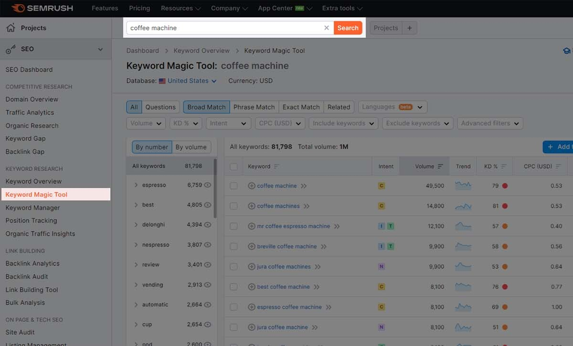This screenshot has width=573, height=346.
Task: Go to Pricing in the top navigation
Action: pos(139,8)
